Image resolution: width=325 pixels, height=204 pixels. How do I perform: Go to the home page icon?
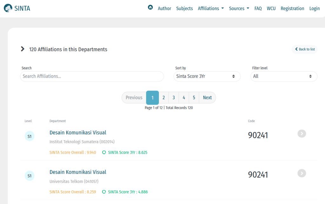point(150,8)
